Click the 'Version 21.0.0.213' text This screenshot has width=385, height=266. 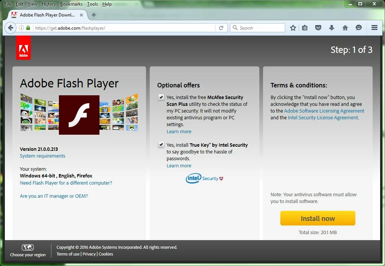pos(39,149)
